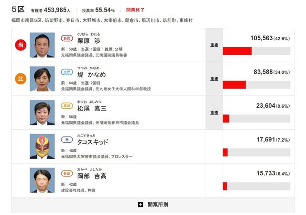The width and height of the screenshot is (306, 215).
Task: Click the 参政 party tag
Action: pyautogui.click(x=67, y=174)
